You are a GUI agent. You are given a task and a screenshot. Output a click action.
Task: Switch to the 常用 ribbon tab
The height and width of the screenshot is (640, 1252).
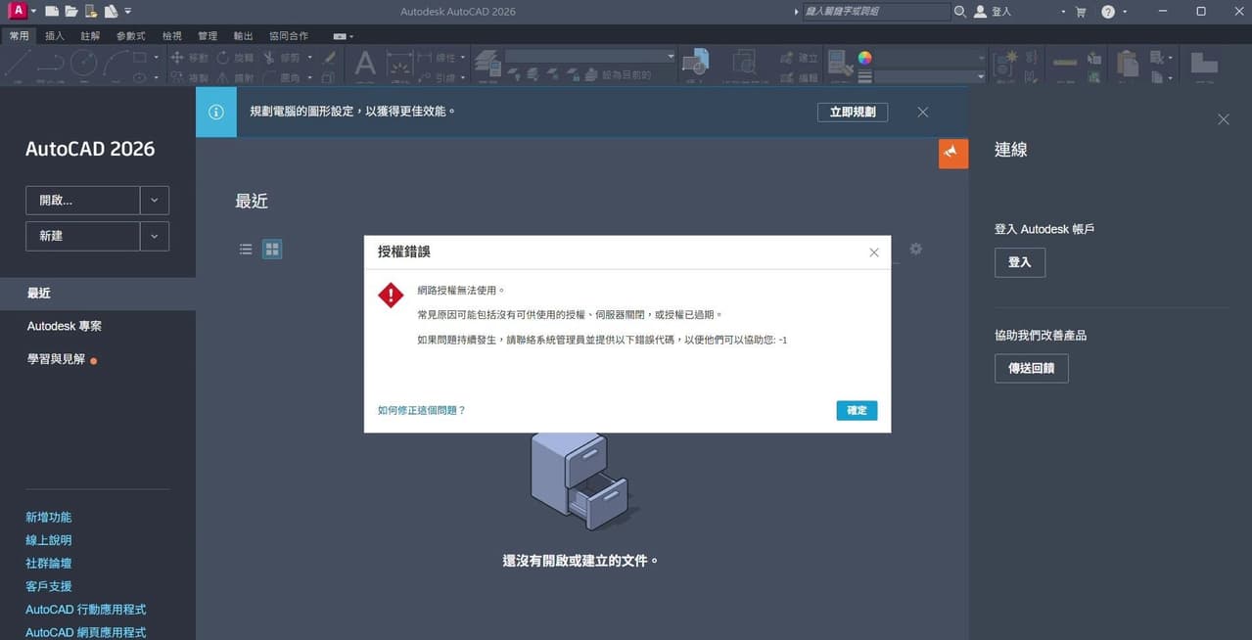(x=19, y=36)
